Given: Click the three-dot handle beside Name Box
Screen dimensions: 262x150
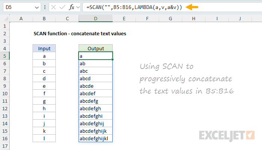Looking at the screenshot, I should pyautogui.click(x=45, y=7).
